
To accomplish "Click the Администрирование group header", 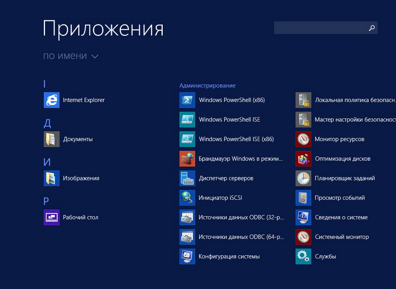I will [x=207, y=86].
